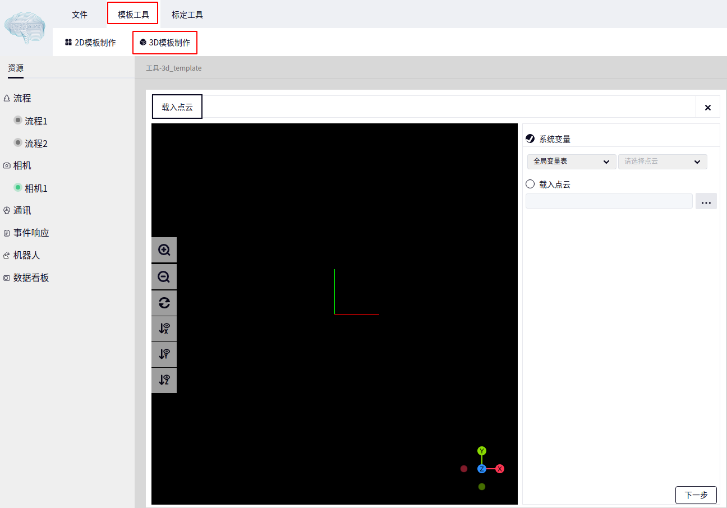727x508 pixels.
Task: Select 相机1 in the resource tree
Action: [36, 188]
